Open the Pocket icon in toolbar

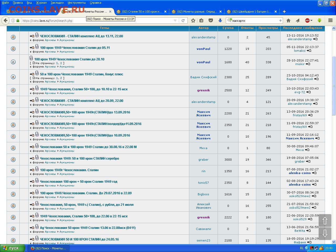tap(211, 20)
